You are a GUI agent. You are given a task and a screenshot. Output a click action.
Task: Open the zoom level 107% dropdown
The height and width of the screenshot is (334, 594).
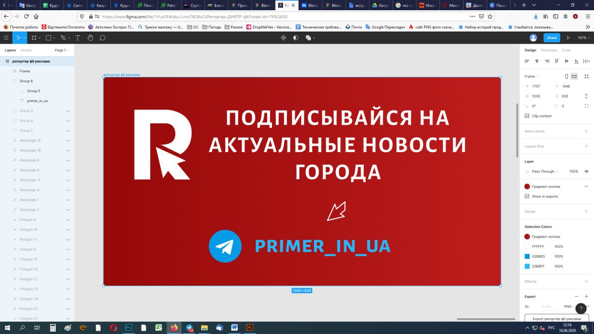point(583,38)
